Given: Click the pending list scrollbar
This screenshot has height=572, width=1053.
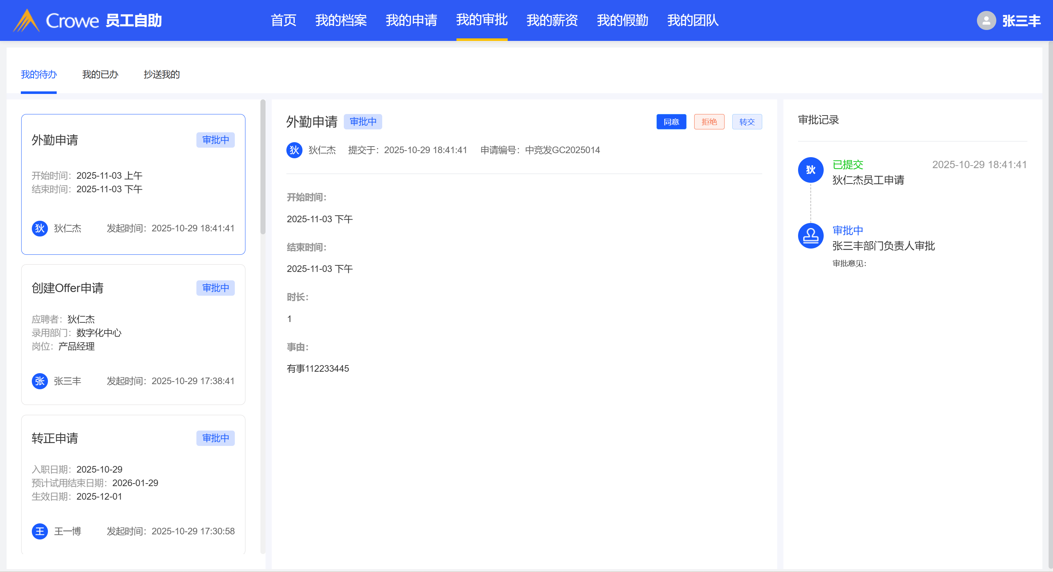Looking at the screenshot, I should pyautogui.click(x=263, y=167).
